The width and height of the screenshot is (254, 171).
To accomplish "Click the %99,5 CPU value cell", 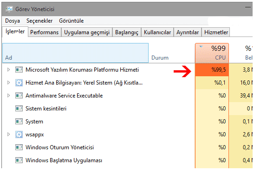I will pyautogui.click(x=212, y=70).
